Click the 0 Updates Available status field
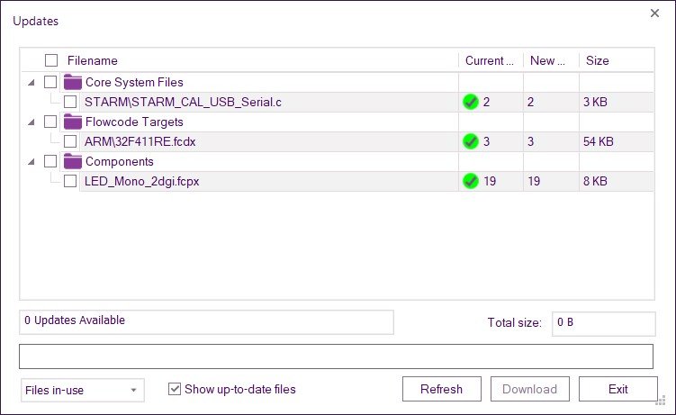The height and width of the screenshot is (415, 676). pyautogui.click(x=206, y=322)
